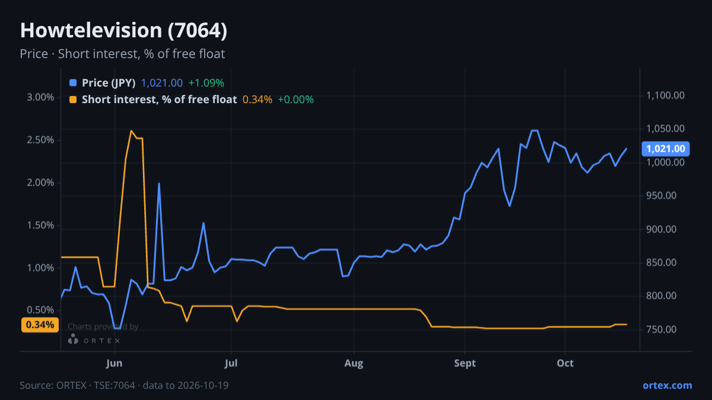Click the +0.00% short interest change
712x400 pixels.
coord(295,100)
